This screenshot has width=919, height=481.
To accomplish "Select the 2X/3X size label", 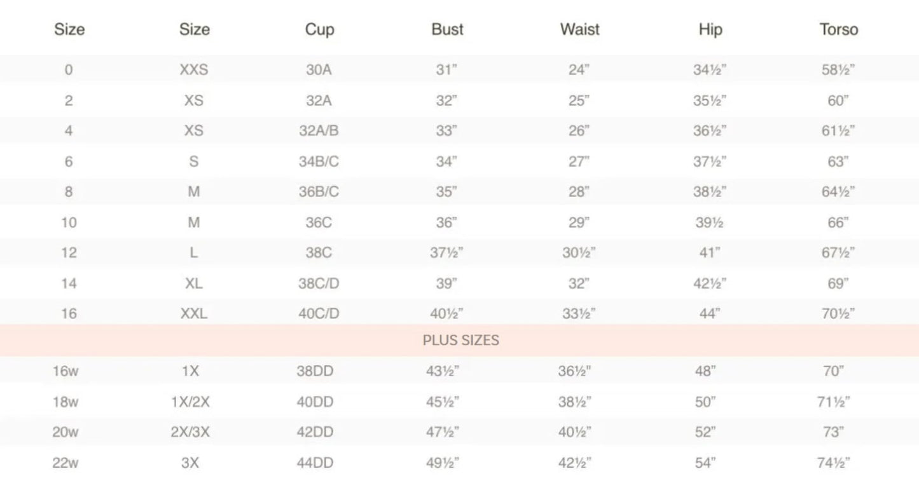I will 190,433.
